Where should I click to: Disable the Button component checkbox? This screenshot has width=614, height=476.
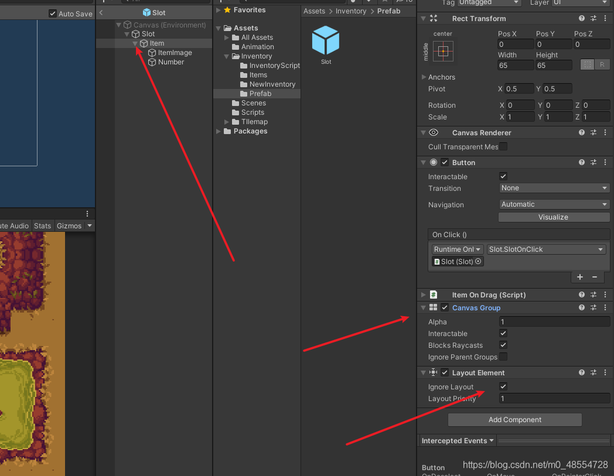(445, 162)
